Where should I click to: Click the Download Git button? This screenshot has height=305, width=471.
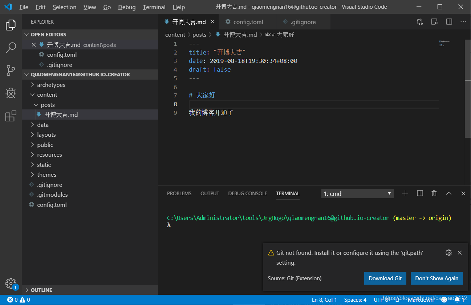(385, 278)
